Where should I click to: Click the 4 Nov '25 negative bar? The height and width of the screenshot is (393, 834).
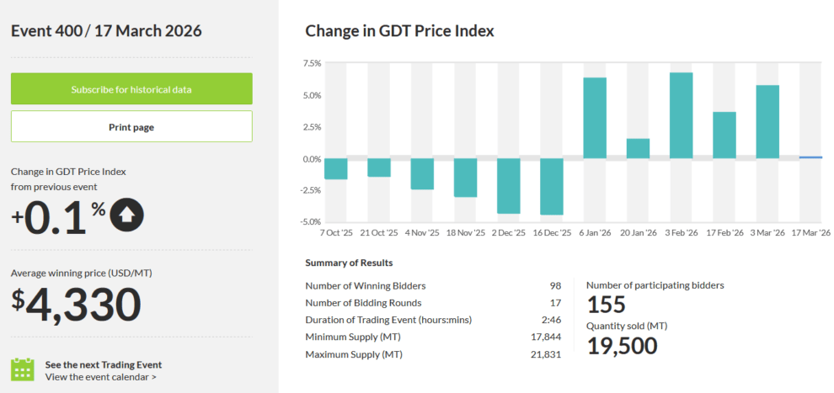pos(422,173)
